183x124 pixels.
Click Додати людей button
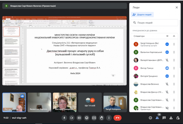pyautogui.click(x=142, y=15)
